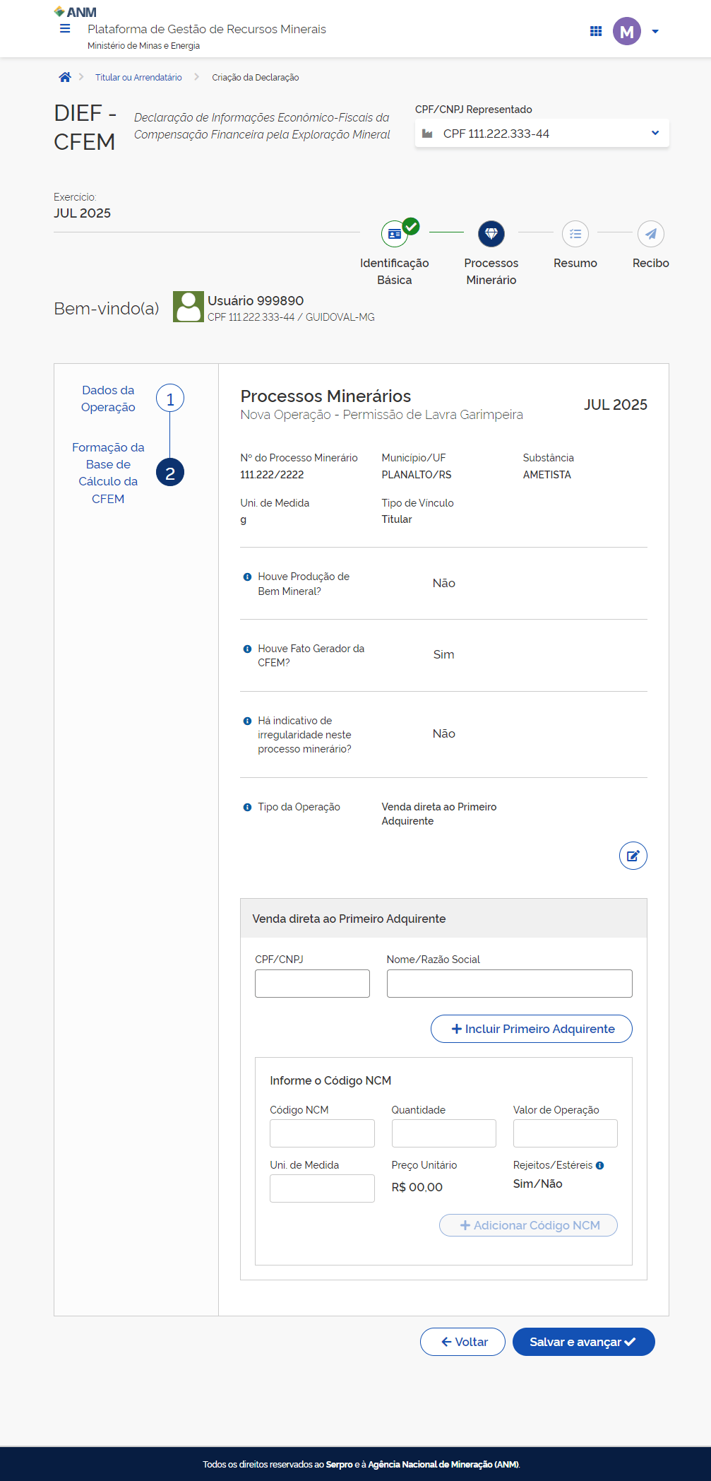Click Incluir Primeiro Adquirente button
The width and height of the screenshot is (711, 1481).
point(531,1029)
